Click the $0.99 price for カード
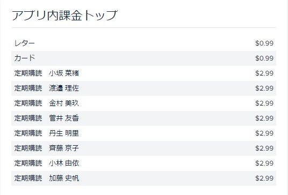The width and height of the screenshot is (288, 195). (264, 58)
